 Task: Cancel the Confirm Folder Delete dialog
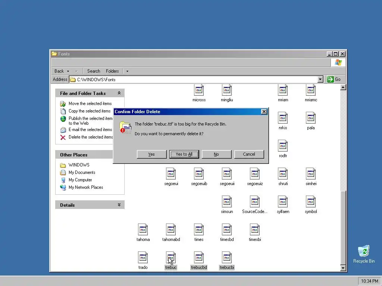pyautogui.click(x=249, y=154)
